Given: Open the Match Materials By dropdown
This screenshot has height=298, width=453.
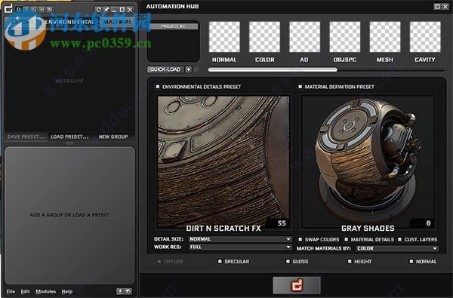Looking at the screenshot, I should click(397, 248).
